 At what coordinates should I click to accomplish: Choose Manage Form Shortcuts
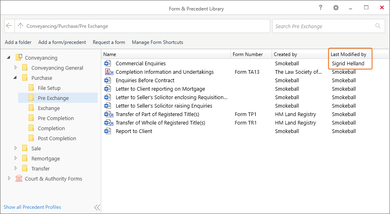pyautogui.click(x=157, y=42)
